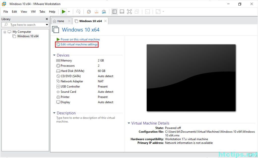Open the File menu

[6, 12]
